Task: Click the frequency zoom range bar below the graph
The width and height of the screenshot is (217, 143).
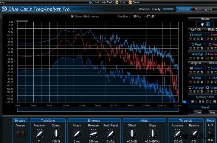Action: (x=98, y=110)
